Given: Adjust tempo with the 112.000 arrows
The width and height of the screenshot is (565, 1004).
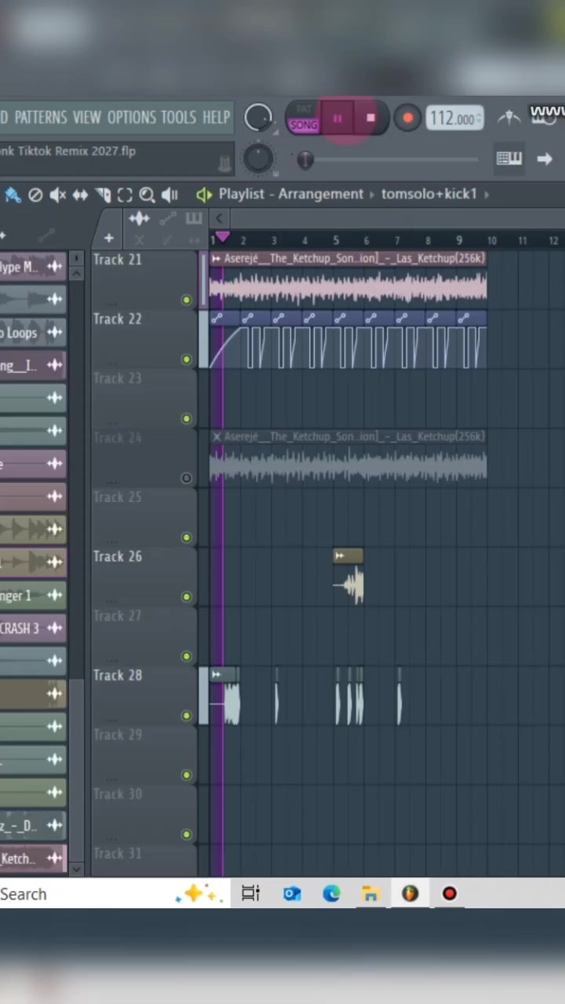Looking at the screenshot, I should pyautogui.click(x=478, y=119).
